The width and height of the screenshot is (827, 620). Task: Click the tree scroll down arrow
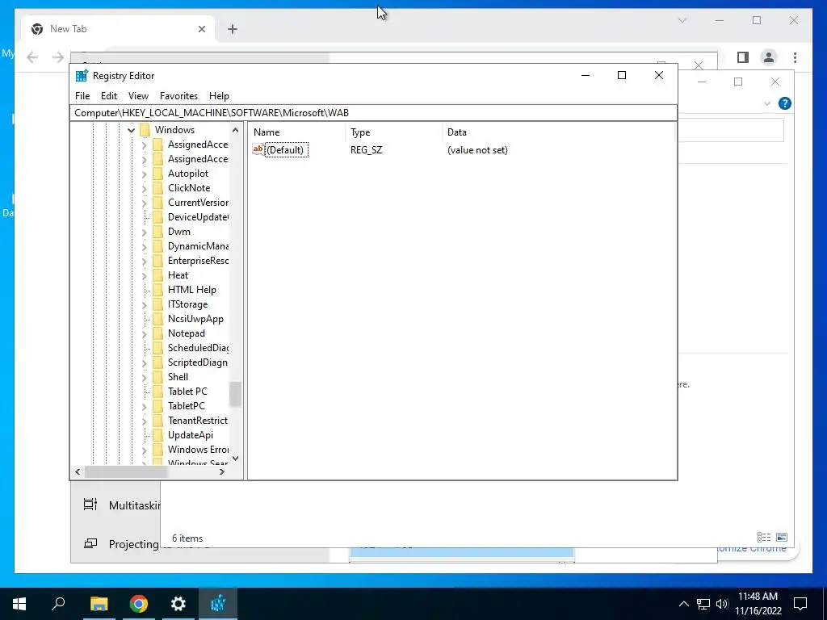[235, 459]
